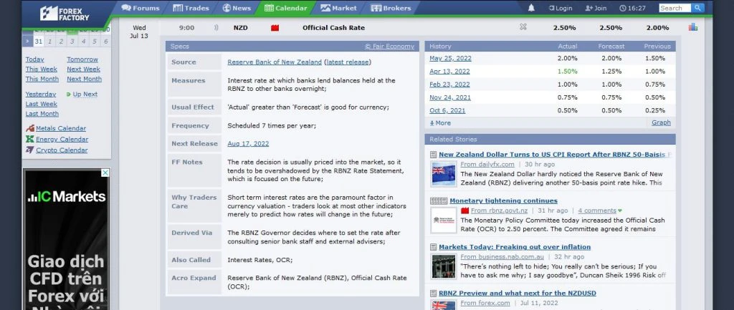
Task: Open the Oct 6, 2021 history entry
Action: click(447, 111)
